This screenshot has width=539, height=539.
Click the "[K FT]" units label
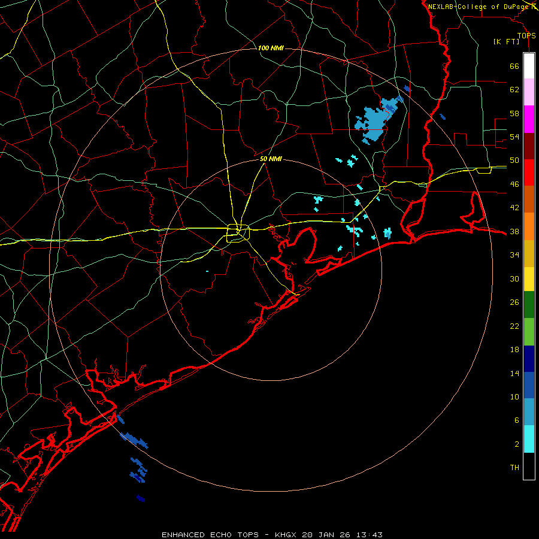(506, 41)
